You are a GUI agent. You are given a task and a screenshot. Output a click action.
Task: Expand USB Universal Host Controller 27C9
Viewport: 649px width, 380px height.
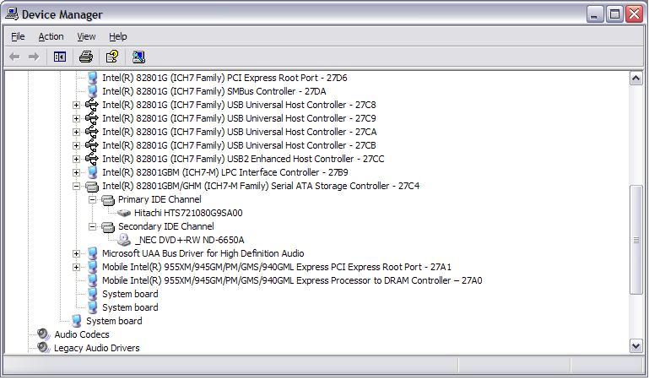[x=76, y=118]
